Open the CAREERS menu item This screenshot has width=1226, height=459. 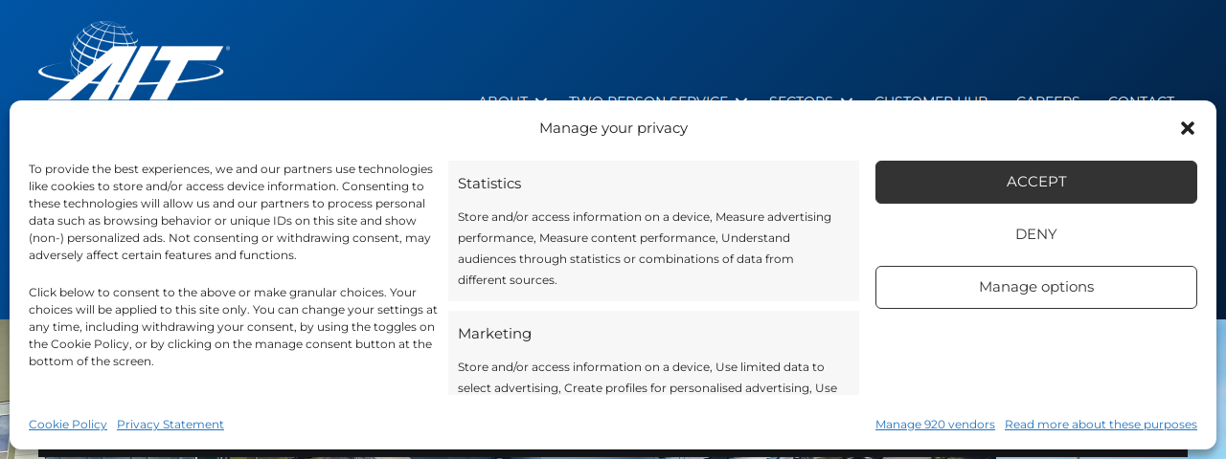click(1048, 99)
